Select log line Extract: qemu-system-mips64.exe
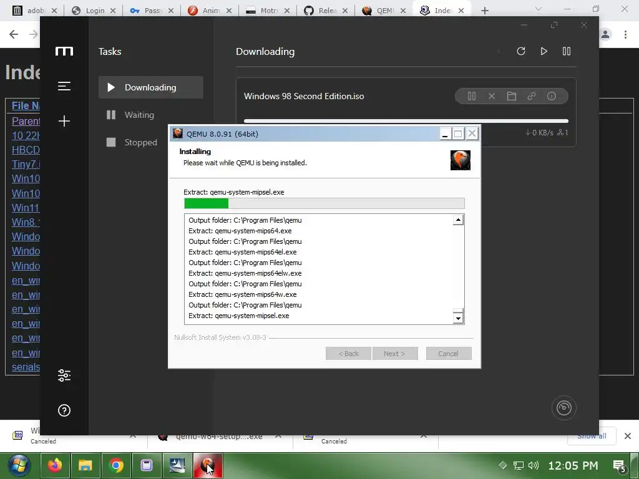Viewport: 639px width, 479px height. pyautogui.click(x=240, y=231)
